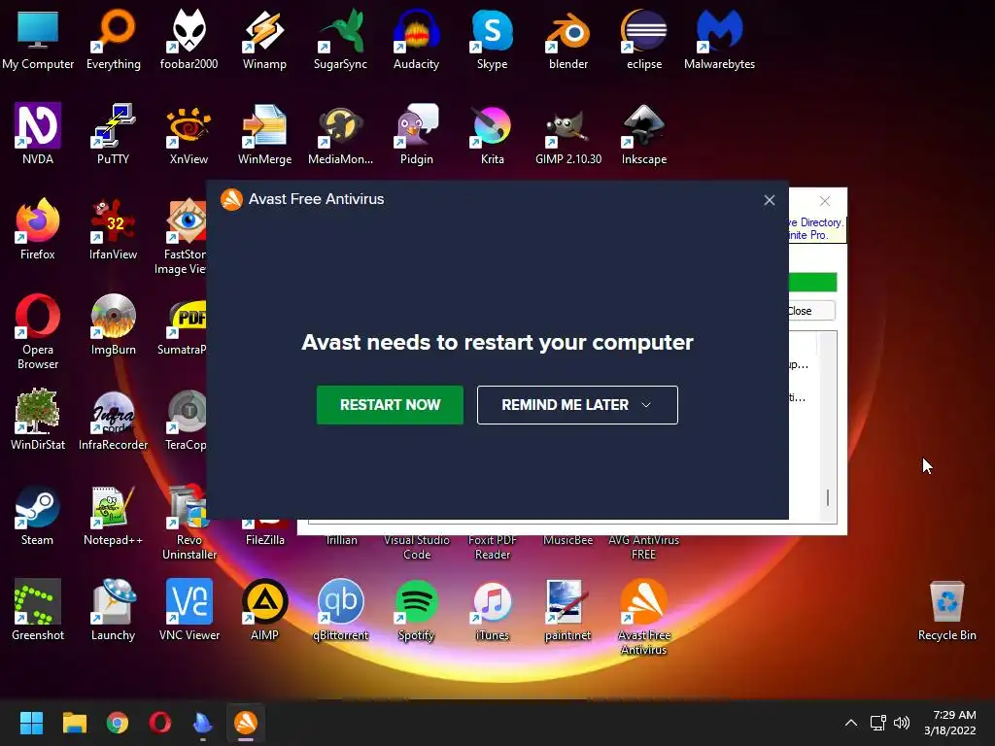Select the blender desktop icon
This screenshot has width=995, height=746.
tap(567, 39)
